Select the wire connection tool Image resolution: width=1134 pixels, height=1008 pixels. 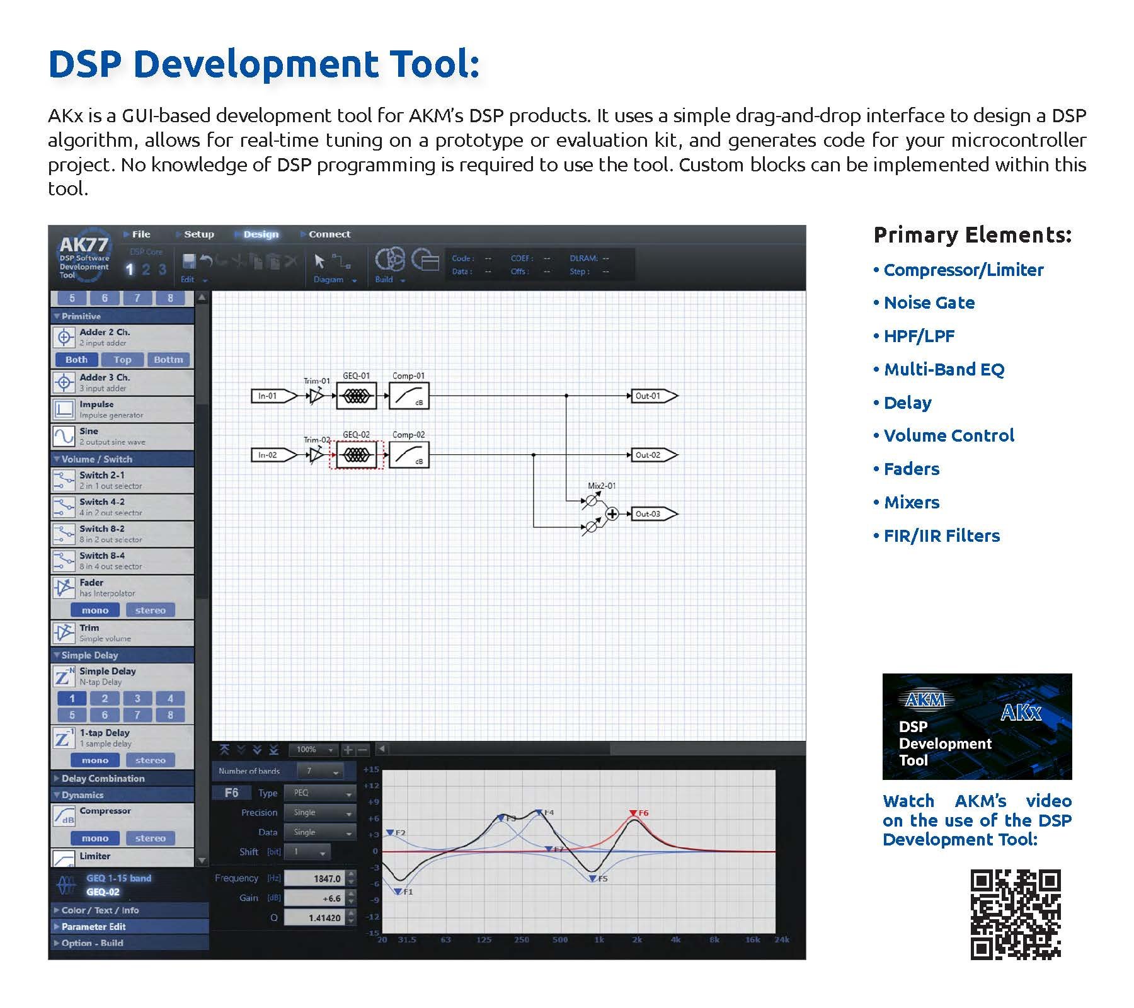click(x=341, y=261)
